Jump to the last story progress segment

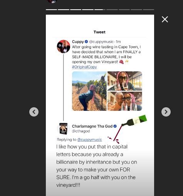click(148, 10)
